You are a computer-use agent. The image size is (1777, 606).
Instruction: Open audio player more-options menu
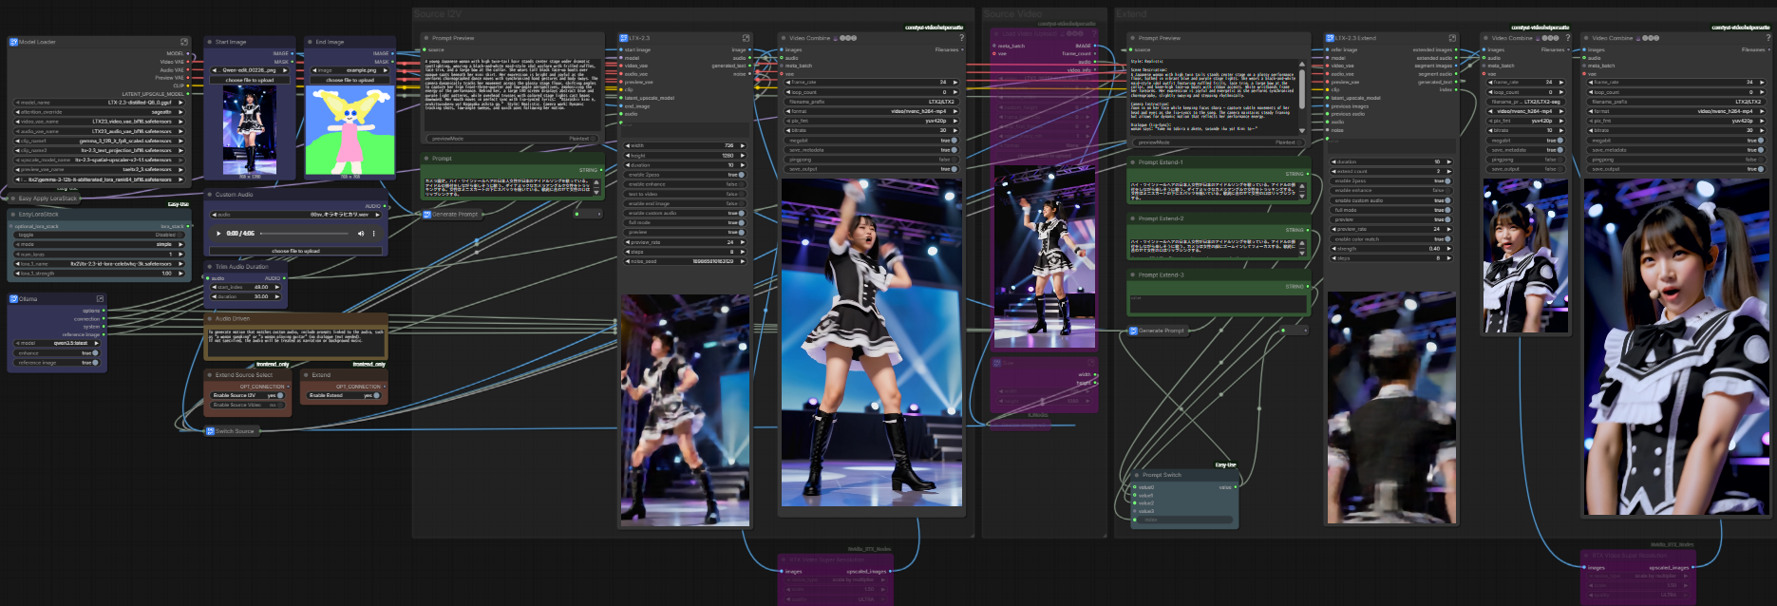(373, 233)
